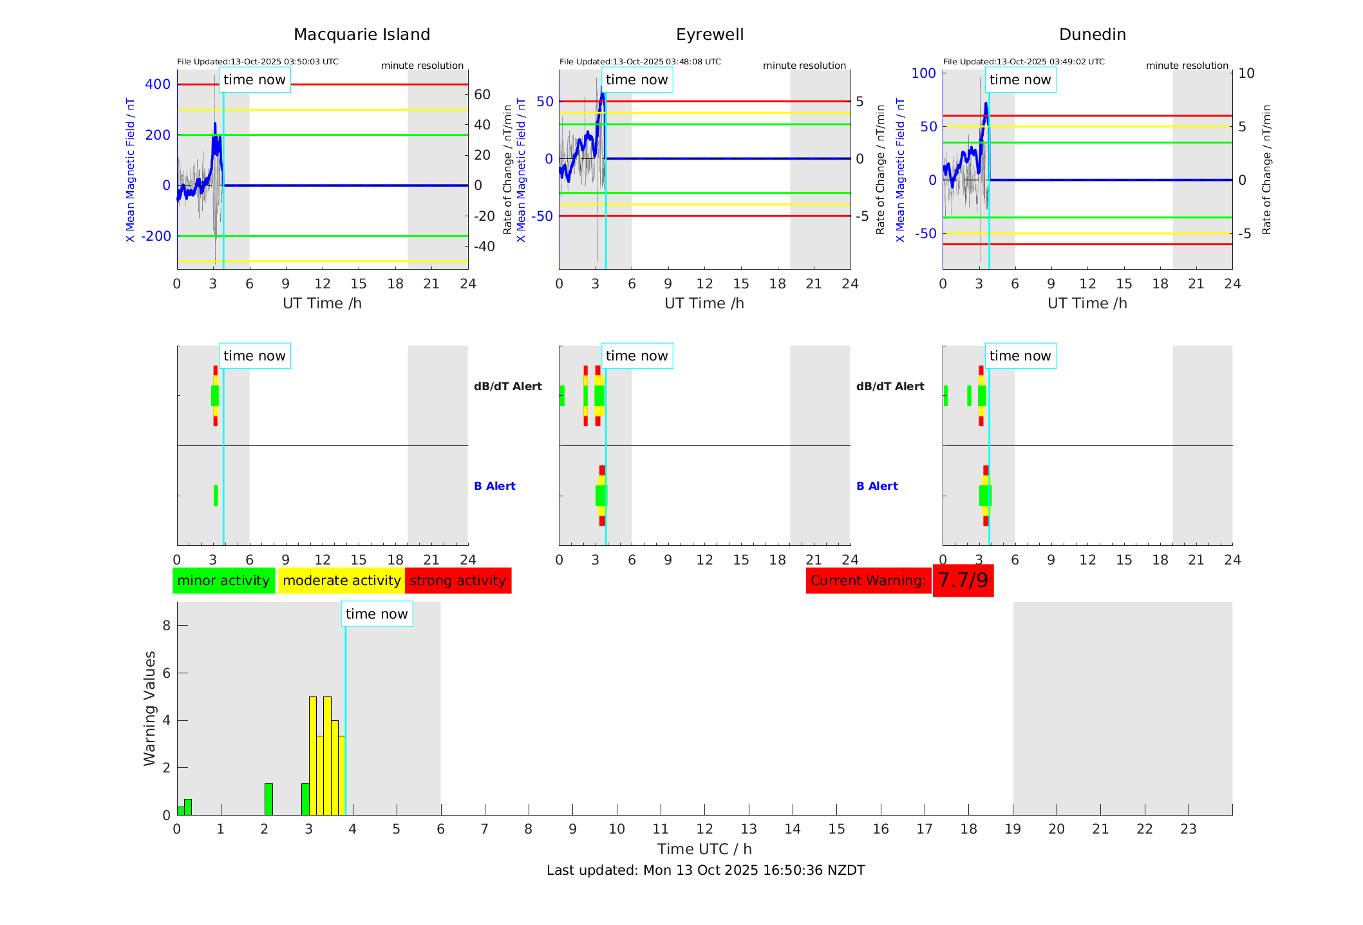
Task: Click time now label on Macquarie Island magnetic plot
Action: [x=254, y=80]
